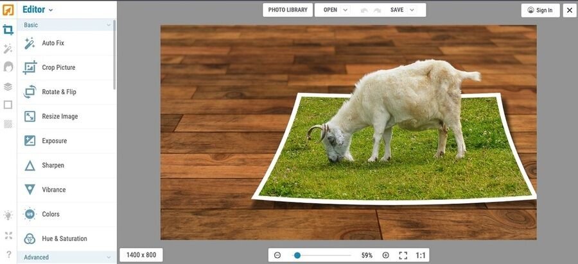Viewport: 578px width, 264px height.
Task: Open the layers sidebar icon
Action: tap(8, 87)
